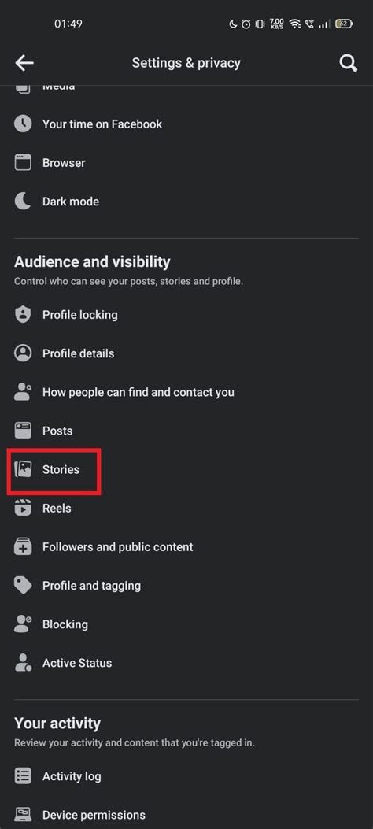Open Active Status settings

pyautogui.click(x=186, y=663)
